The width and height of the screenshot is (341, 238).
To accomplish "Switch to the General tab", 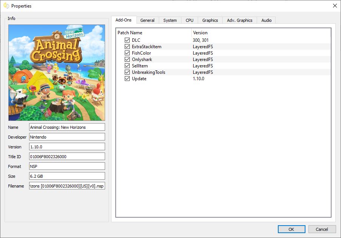I will click(147, 20).
